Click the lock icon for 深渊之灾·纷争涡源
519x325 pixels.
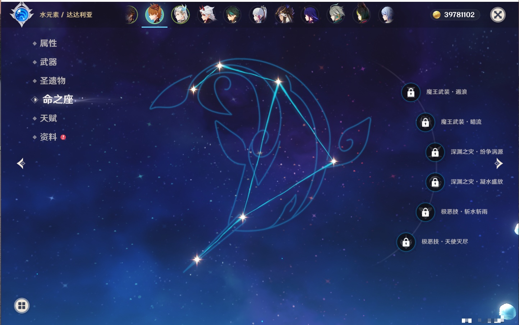(435, 152)
